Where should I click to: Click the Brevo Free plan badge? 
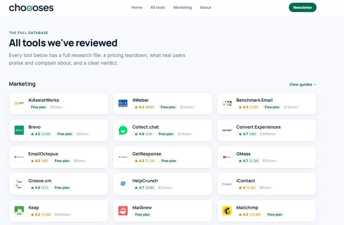pos(65,134)
